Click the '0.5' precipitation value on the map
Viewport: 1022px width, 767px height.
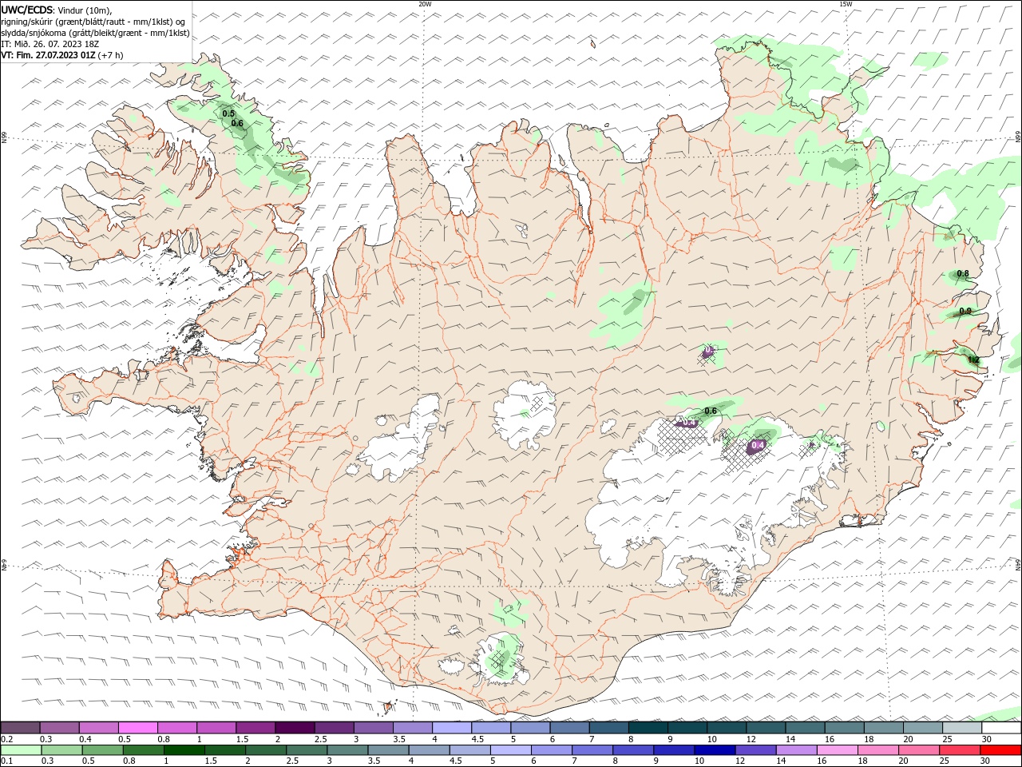point(228,113)
